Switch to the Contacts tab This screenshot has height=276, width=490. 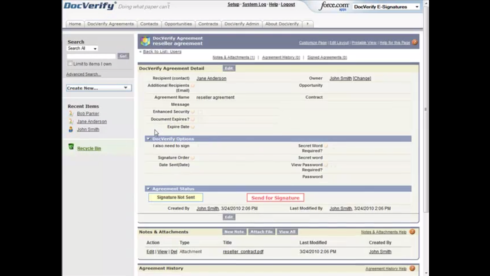tap(149, 24)
